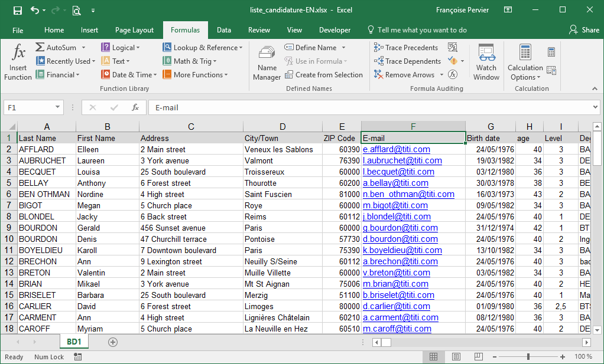Open the File menu tab
The height and width of the screenshot is (364, 604).
tap(18, 30)
